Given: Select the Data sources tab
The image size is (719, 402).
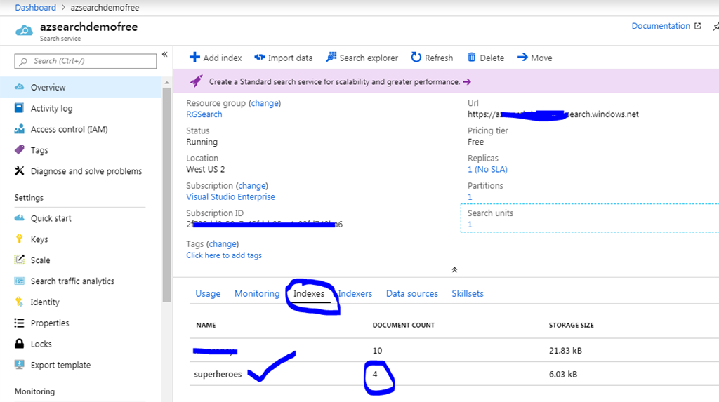Looking at the screenshot, I should [x=411, y=294].
